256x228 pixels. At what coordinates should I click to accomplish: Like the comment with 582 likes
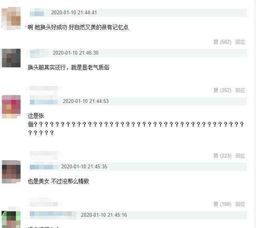click(222, 42)
